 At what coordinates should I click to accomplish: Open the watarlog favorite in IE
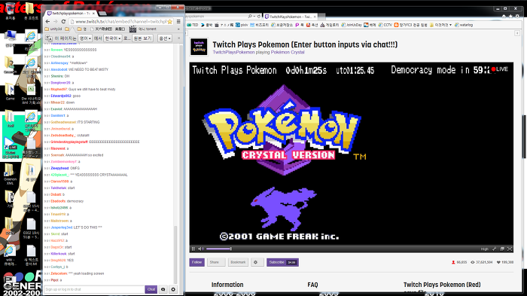point(464,25)
